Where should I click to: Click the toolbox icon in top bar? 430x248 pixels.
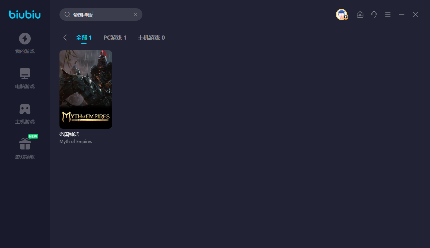(x=360, y=14)
